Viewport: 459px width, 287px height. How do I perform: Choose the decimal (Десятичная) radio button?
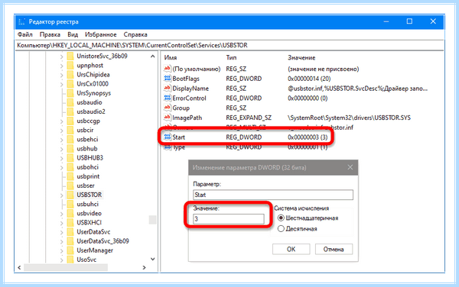pyautogui.click(x=281, y=228)
